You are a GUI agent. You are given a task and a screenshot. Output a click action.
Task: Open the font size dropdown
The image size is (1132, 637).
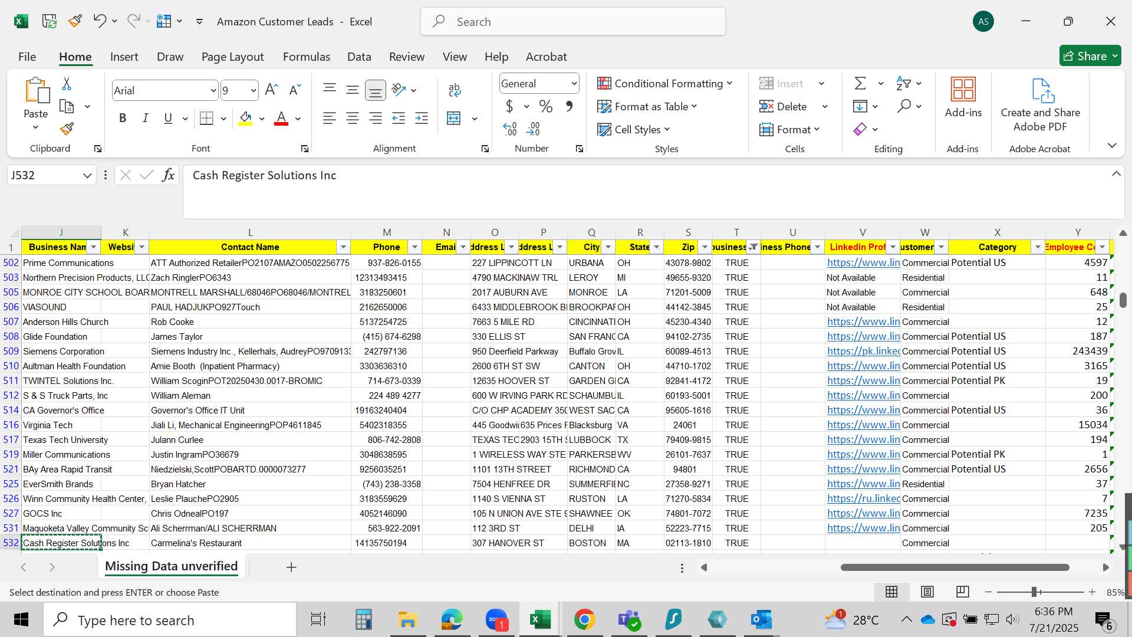[254, 90]
